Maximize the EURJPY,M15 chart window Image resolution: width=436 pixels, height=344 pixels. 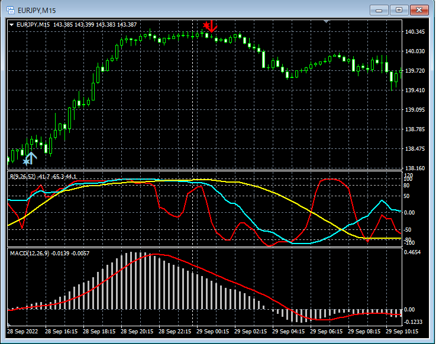(399, 10)
